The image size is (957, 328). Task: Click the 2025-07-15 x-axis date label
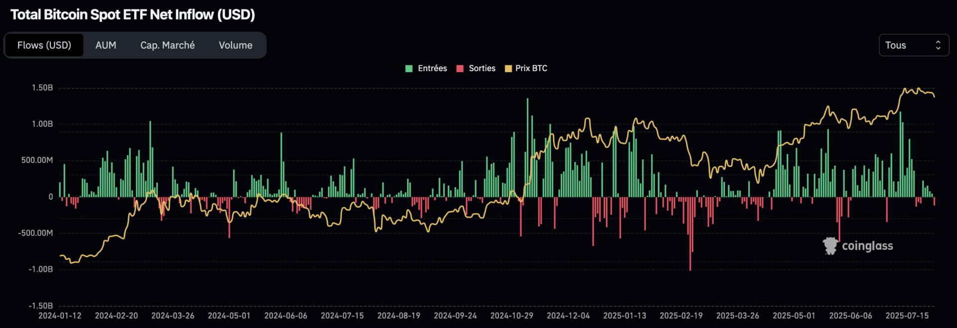(907, 316)
